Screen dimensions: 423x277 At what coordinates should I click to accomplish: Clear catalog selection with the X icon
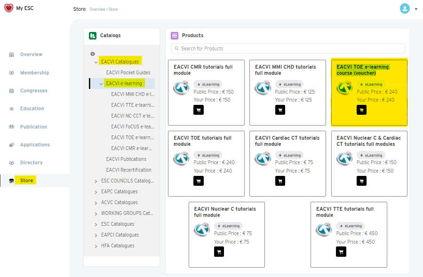[x=93, y=54]
